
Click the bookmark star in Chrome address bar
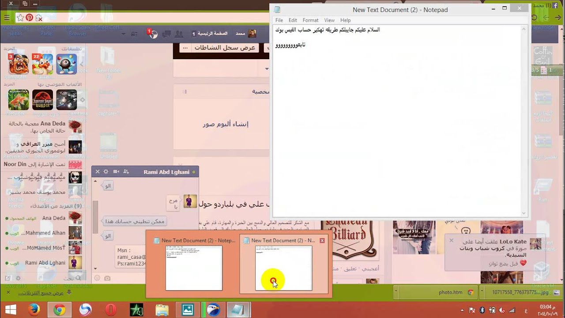[20, 18]
